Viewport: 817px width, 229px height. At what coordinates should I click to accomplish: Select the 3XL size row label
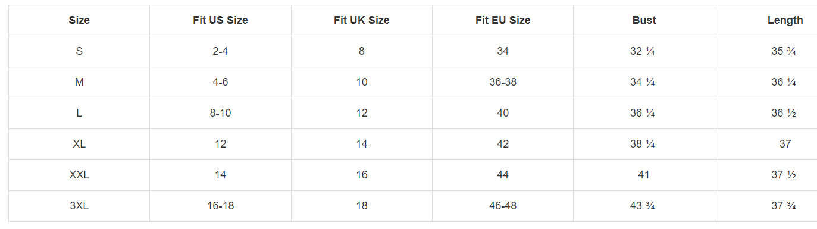79,206
